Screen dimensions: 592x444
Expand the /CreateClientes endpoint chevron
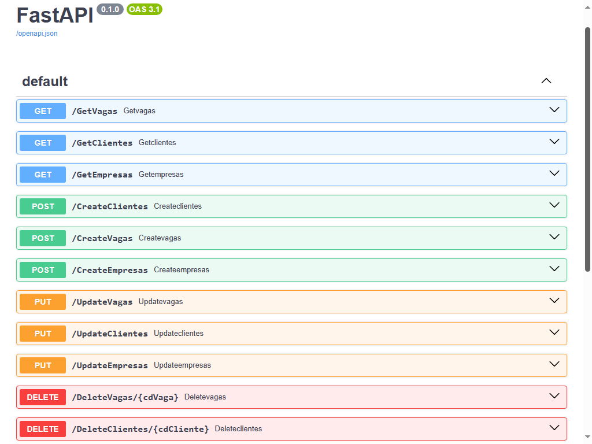(x=554, y=205)
